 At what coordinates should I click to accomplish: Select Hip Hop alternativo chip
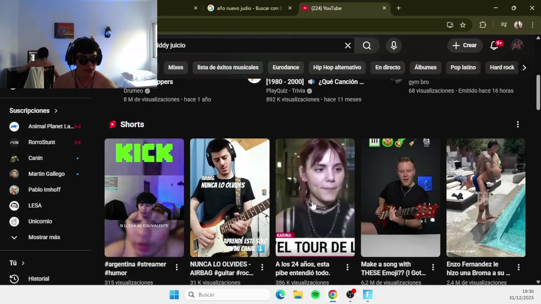tap(337, 68)
